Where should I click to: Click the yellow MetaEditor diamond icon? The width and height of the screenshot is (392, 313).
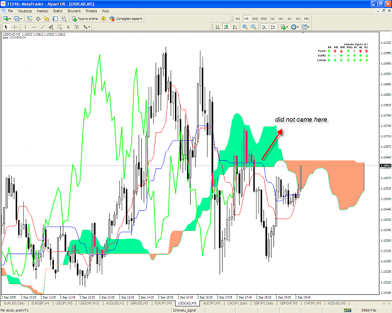pos(103,19)
